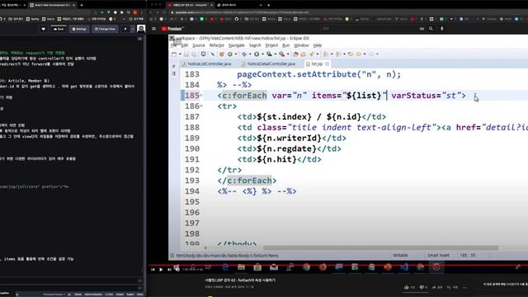Click the Settings button in left window
The height and width of the screenshot is (297, 528).
(x=79, y=30)
